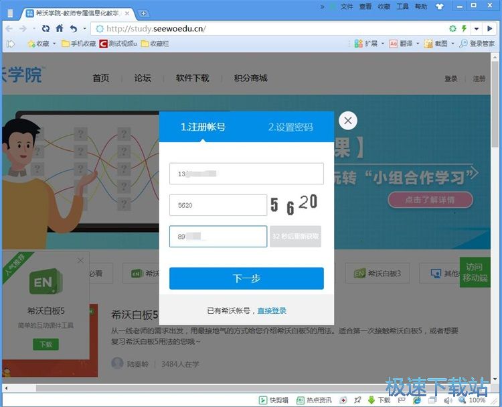Open the 查看 menu
The image size is (502, 407).
(365, 7)
